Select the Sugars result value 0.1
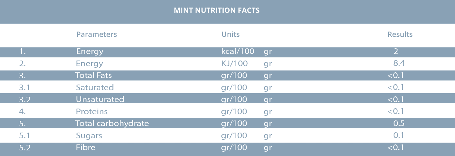455x156 pixels. pos(399,136)
